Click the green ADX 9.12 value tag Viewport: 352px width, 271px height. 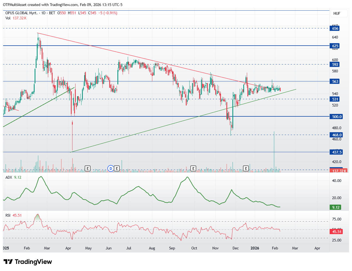336,207
